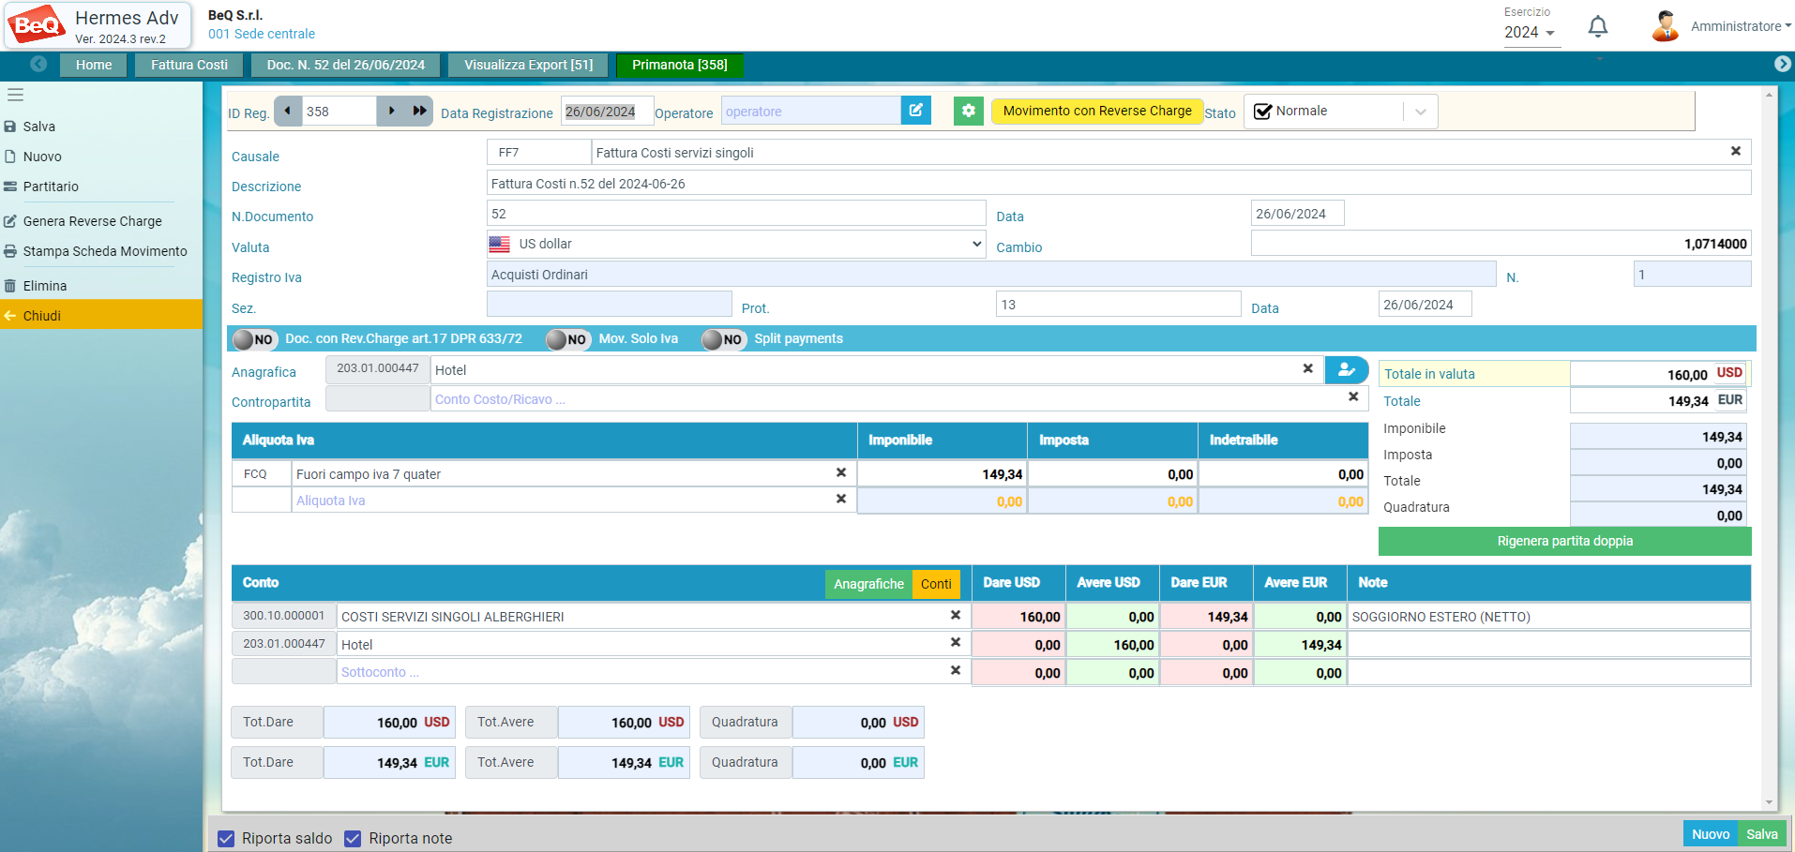Click the notification bell icon
This screenshot has height=852, width=1795.
click(1598, 27)
